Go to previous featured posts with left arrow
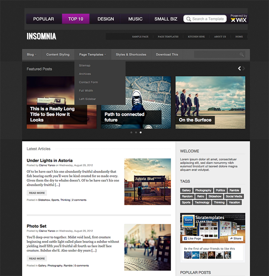 [239, 69]
